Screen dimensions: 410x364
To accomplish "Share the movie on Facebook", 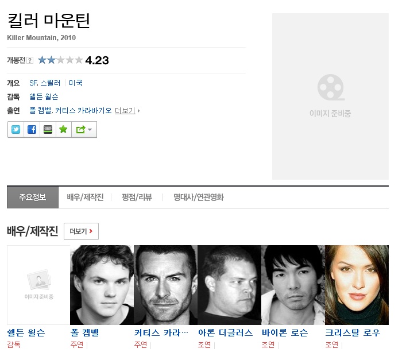I will [32, 130].
